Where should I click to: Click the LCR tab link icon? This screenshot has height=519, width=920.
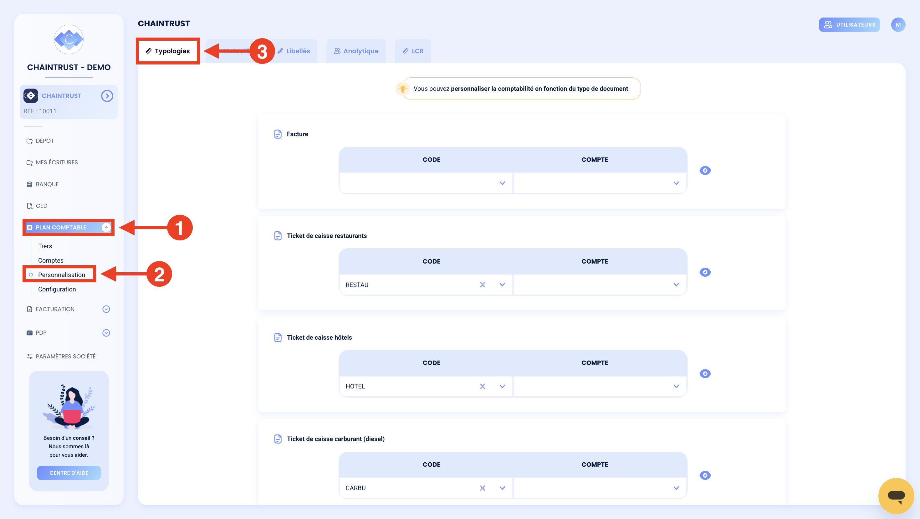406,51
